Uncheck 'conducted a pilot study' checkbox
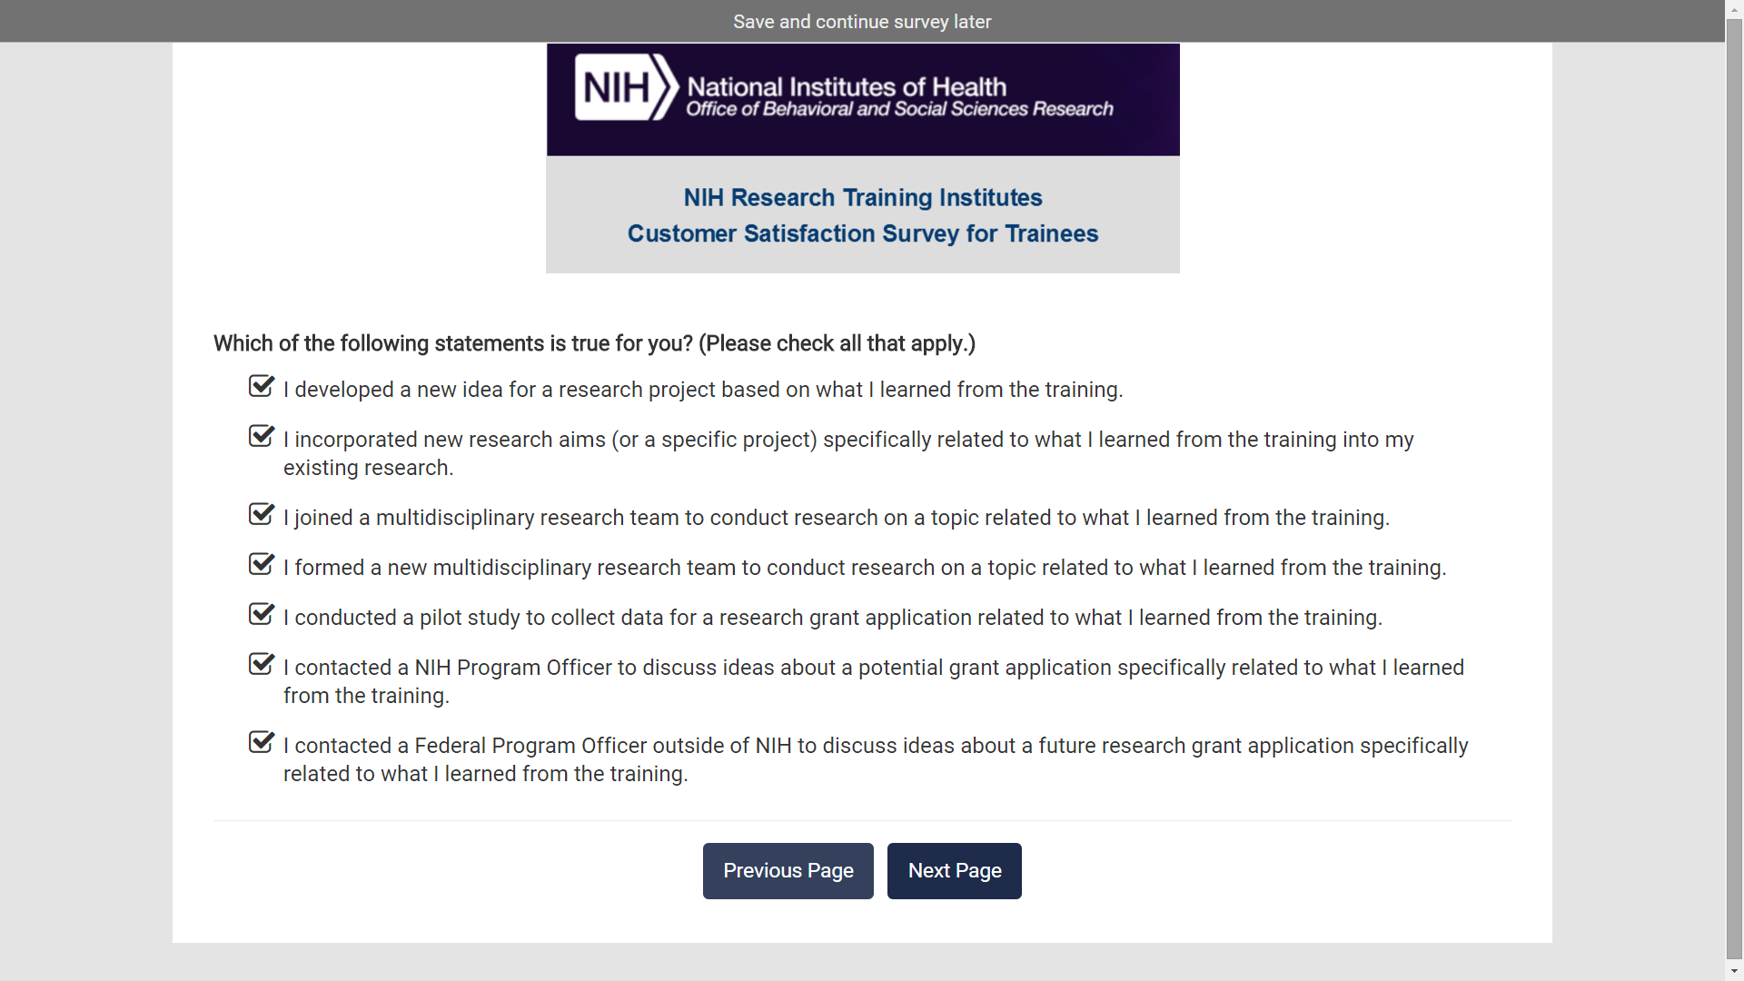1744x981 pixels. click(261, 615)
